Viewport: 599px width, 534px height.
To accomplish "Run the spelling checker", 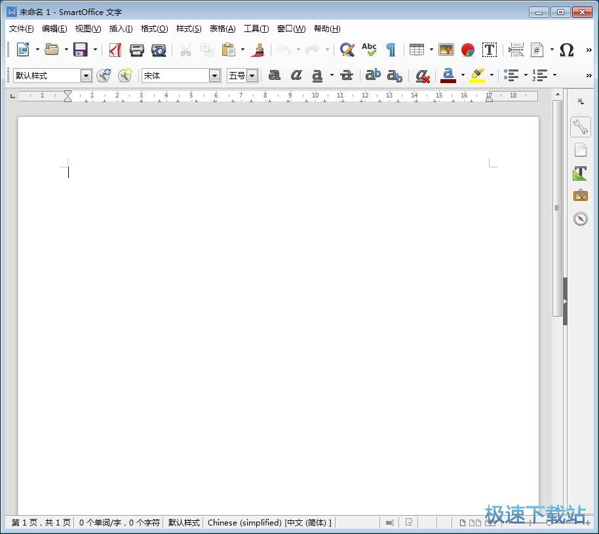I will click(x=369, y=50).
